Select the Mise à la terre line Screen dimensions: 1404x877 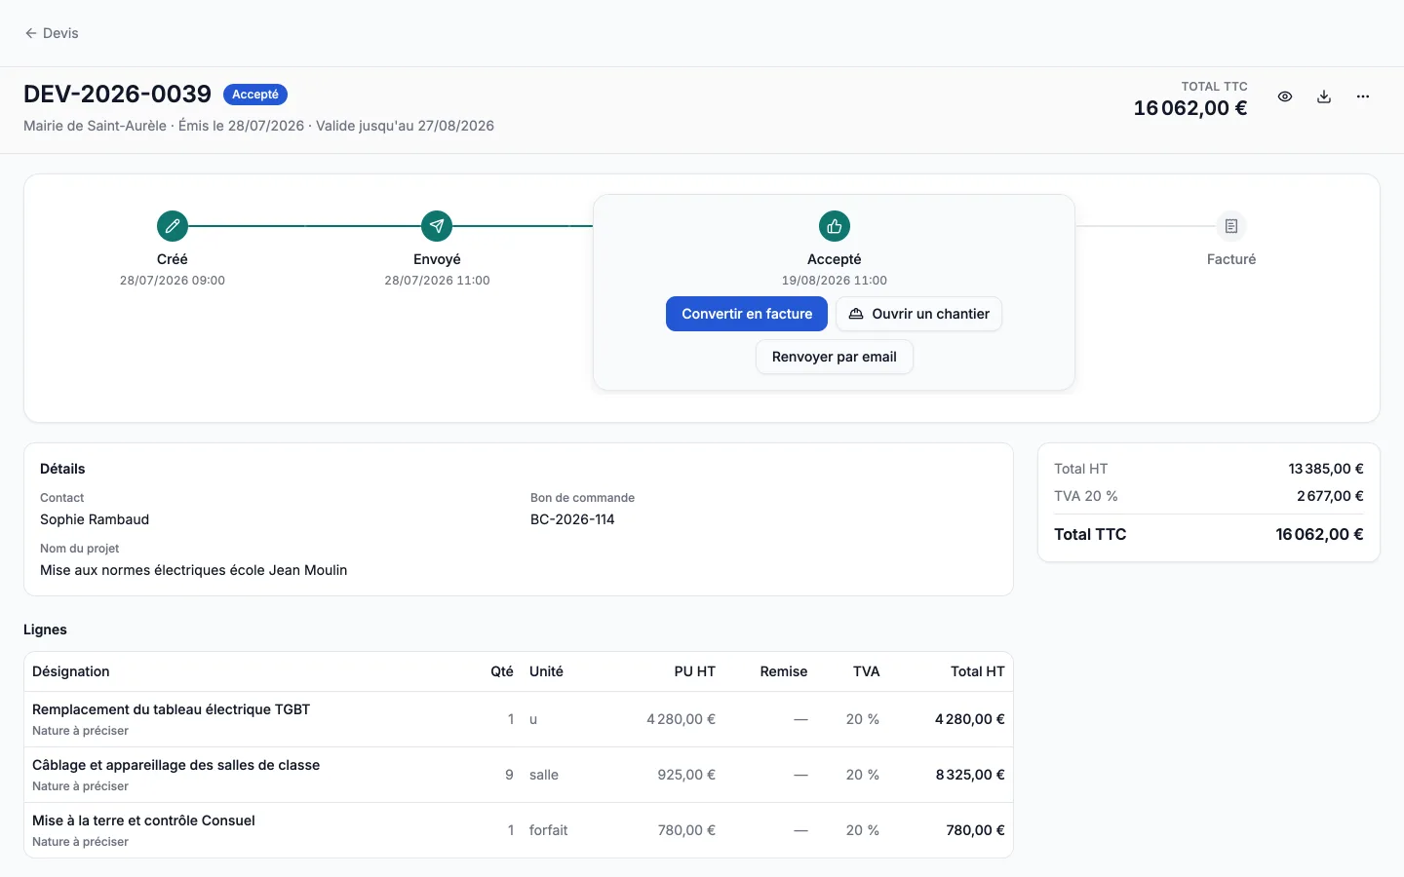point(519,830)
